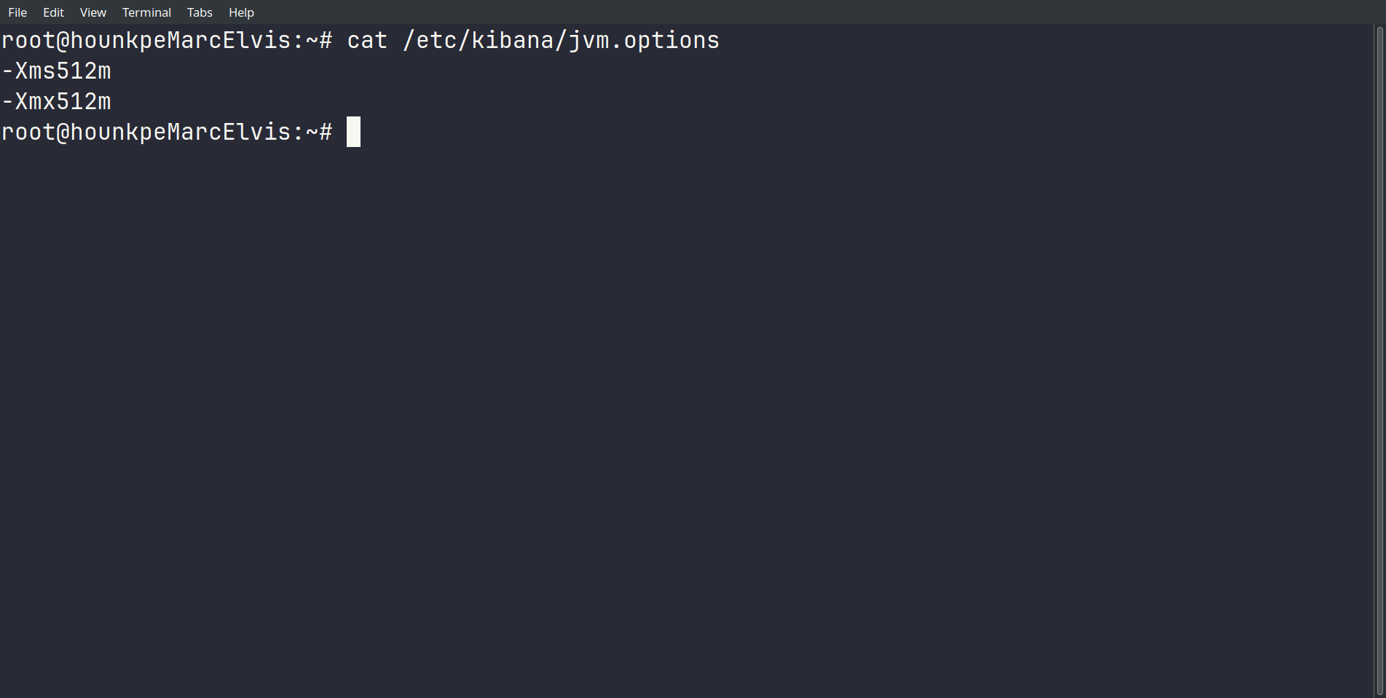Screen dimensions: 1386x698
Task: Open the Edit menu
Action: pos(53,12)
